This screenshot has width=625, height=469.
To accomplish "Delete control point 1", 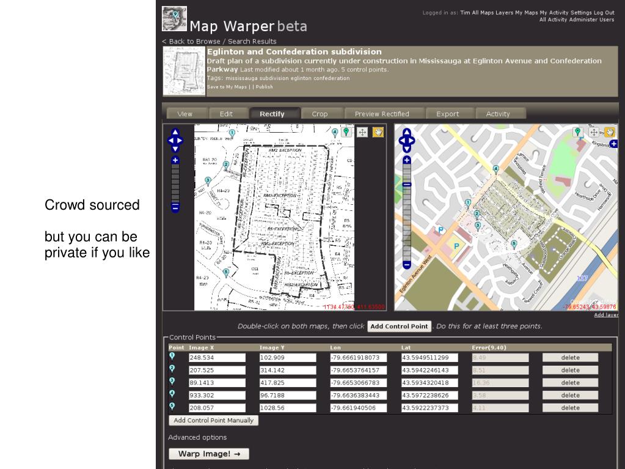I will click(x=571, y=358).
